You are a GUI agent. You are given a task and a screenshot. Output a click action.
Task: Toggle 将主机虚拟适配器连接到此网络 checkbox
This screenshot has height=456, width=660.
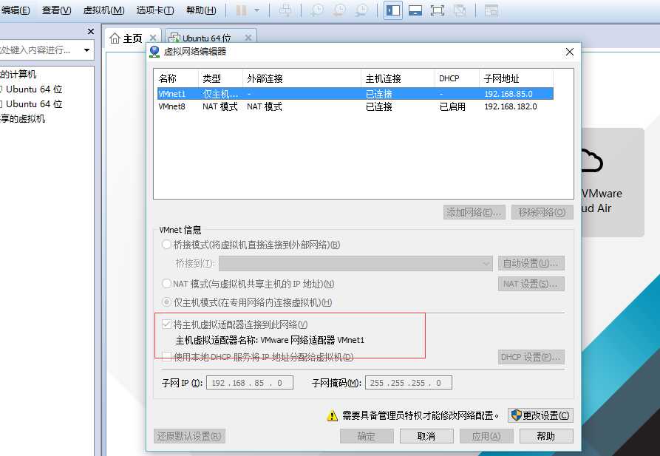point(167,324)
